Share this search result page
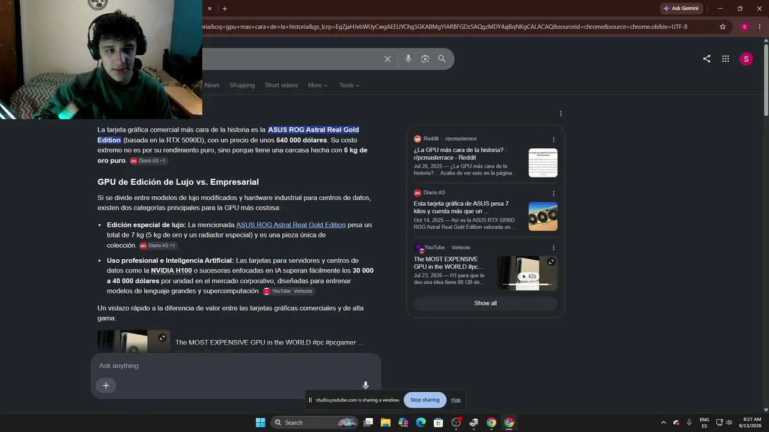The height and width of the screenshot is (432, 769). pyautogui.click(x=707, y=59)
